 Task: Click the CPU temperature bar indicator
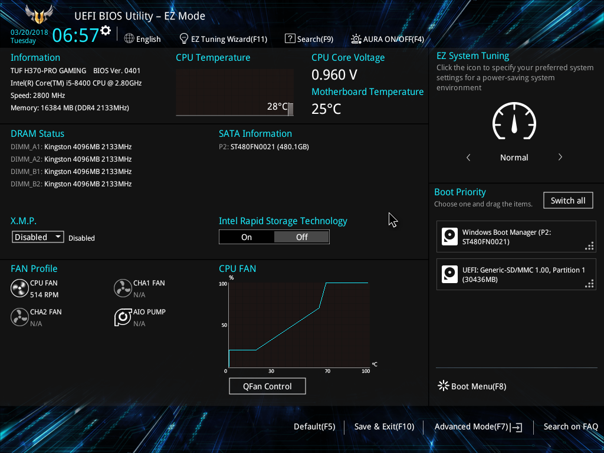[x=290, y=109]
